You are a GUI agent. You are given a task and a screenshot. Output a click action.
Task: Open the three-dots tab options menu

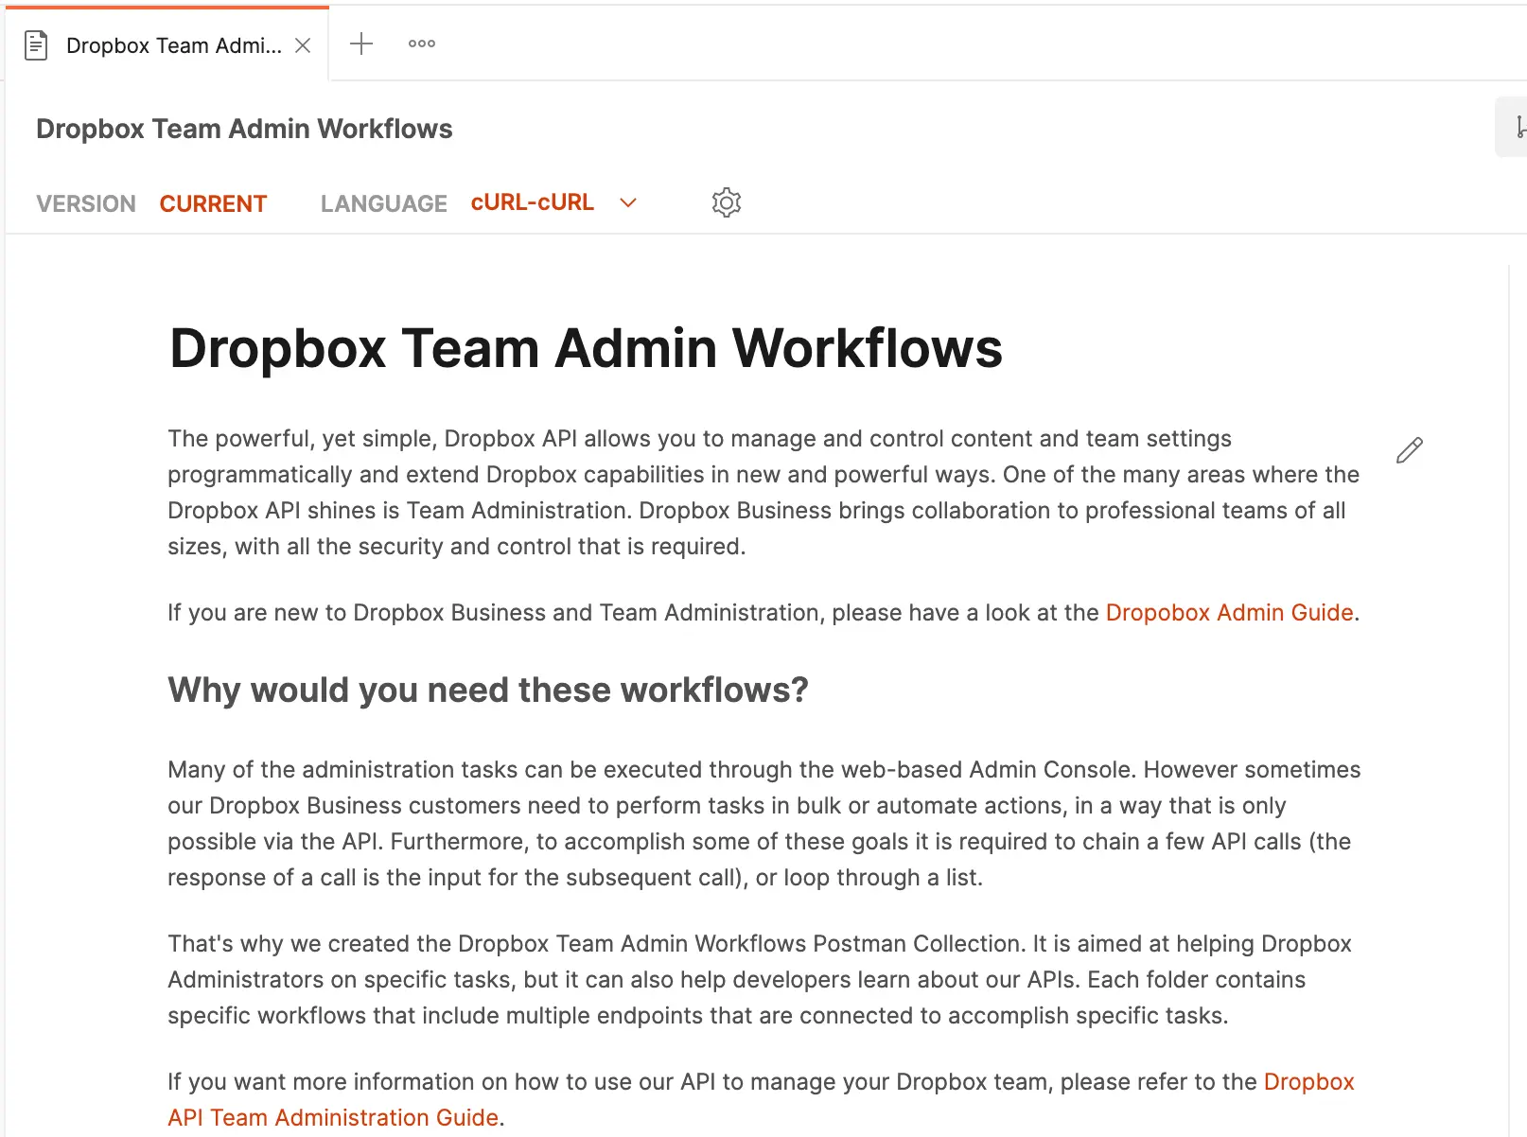(422, 44)
